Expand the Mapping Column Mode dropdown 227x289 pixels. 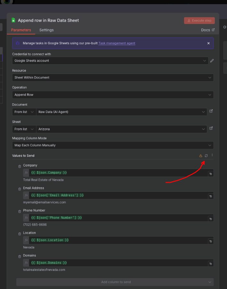pyautogui.click(x=113, y=145)
